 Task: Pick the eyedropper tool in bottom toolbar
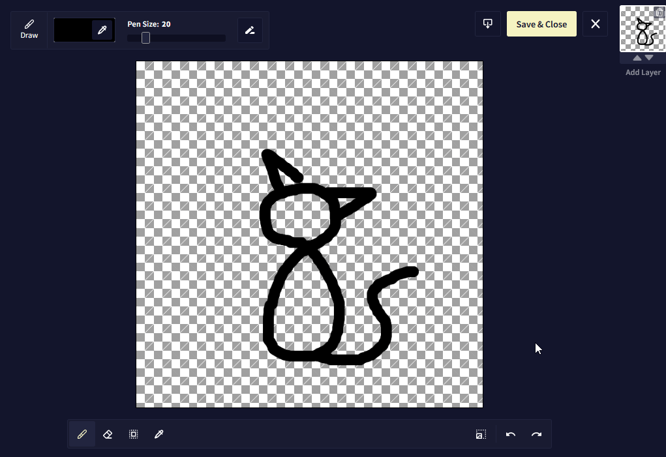159,434
